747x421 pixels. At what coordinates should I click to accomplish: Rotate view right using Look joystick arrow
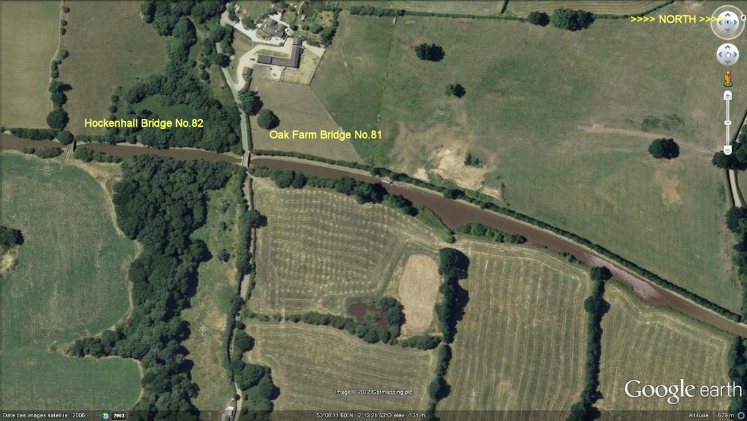coord(735,22)
